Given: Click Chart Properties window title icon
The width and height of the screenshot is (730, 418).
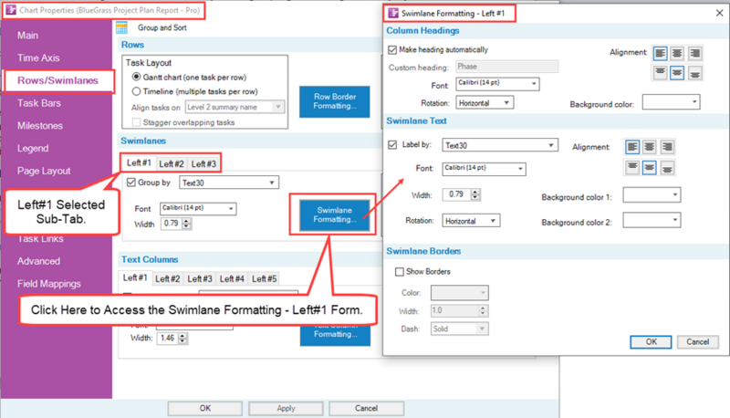Looking at the screenshot, I should 11,10.
